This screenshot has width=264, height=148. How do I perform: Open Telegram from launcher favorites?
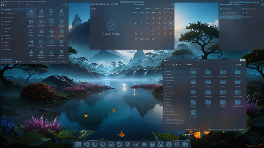point(31,43)
